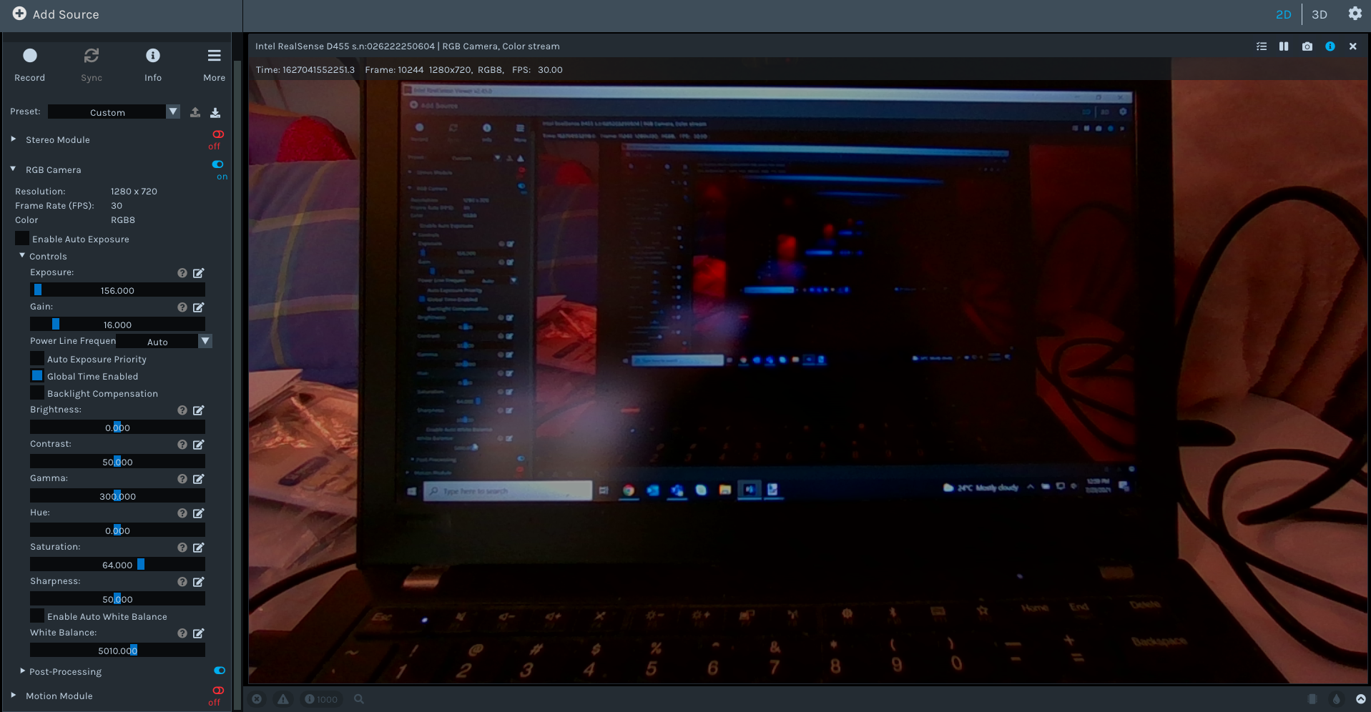Click the 1000 info messages counter

point(321,699)
